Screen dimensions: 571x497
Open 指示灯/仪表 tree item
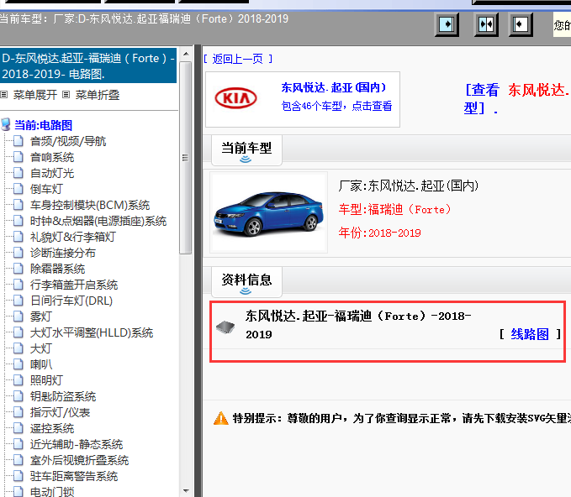60,412
